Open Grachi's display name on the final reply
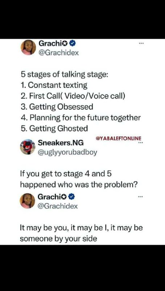 (49, 197)
